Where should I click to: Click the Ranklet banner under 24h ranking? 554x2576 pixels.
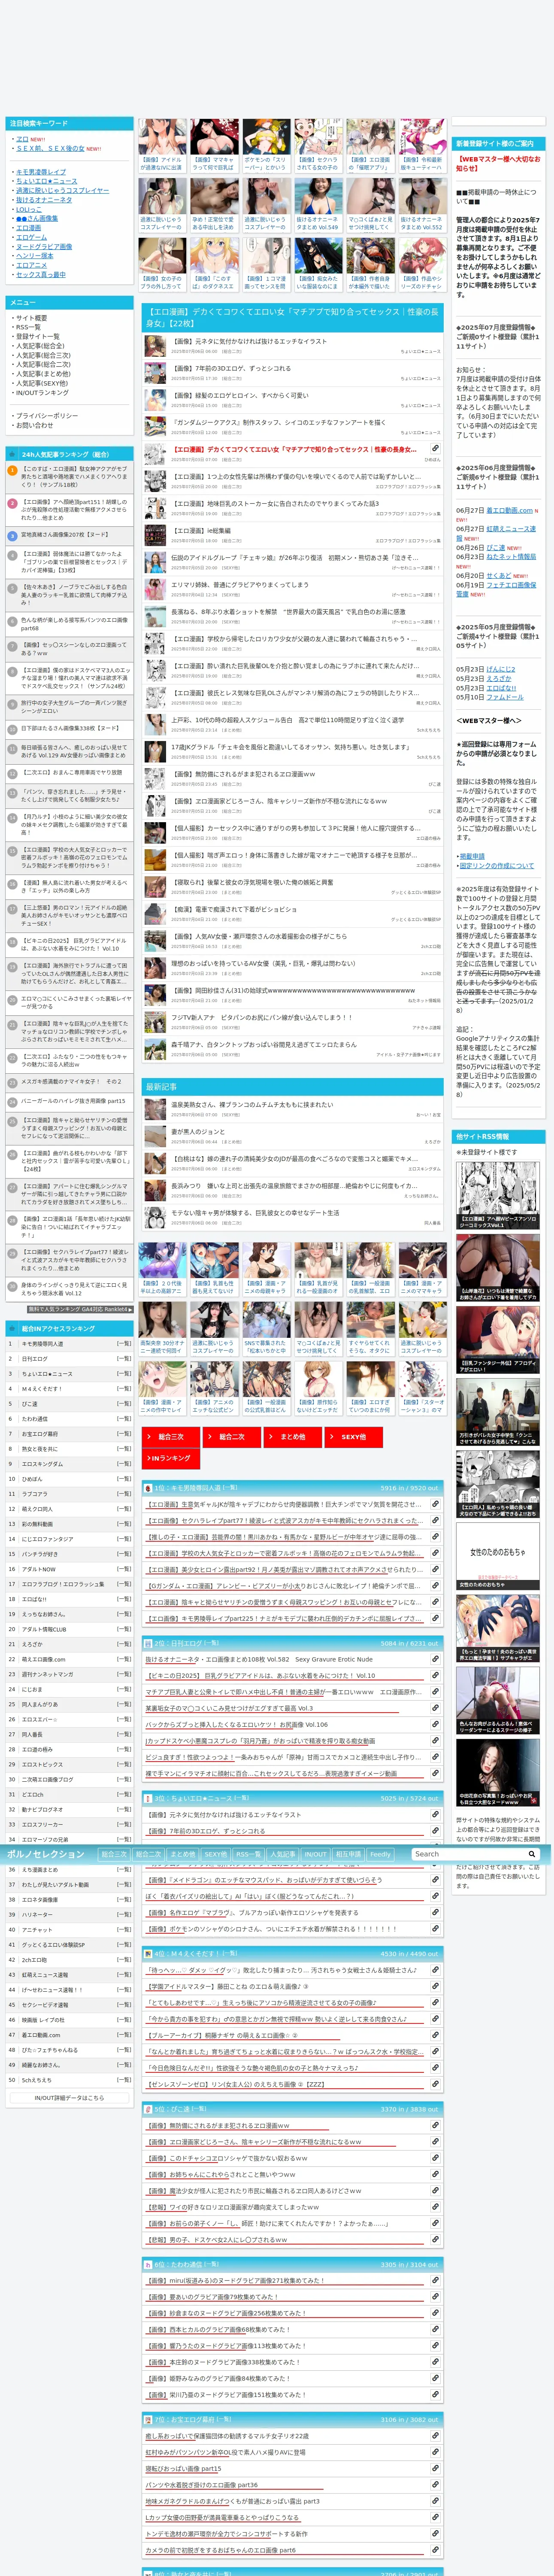[79, 1309]
